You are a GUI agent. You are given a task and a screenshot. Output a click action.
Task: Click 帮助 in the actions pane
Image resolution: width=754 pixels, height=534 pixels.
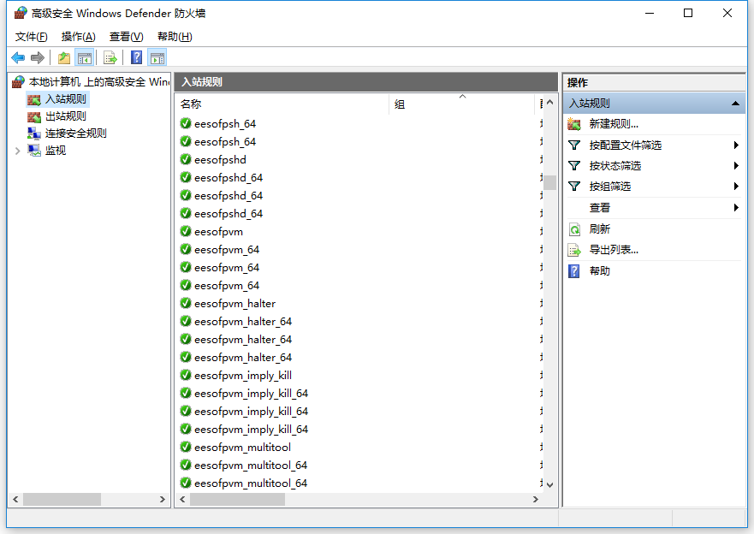click(x=600, y=271)
